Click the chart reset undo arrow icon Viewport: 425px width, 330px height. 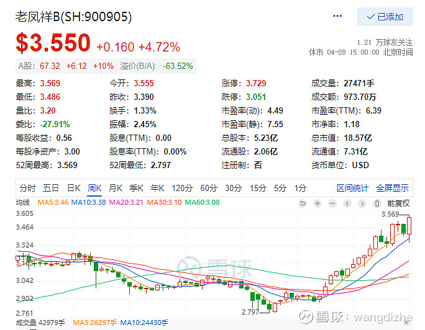click(x=303, y=203)
